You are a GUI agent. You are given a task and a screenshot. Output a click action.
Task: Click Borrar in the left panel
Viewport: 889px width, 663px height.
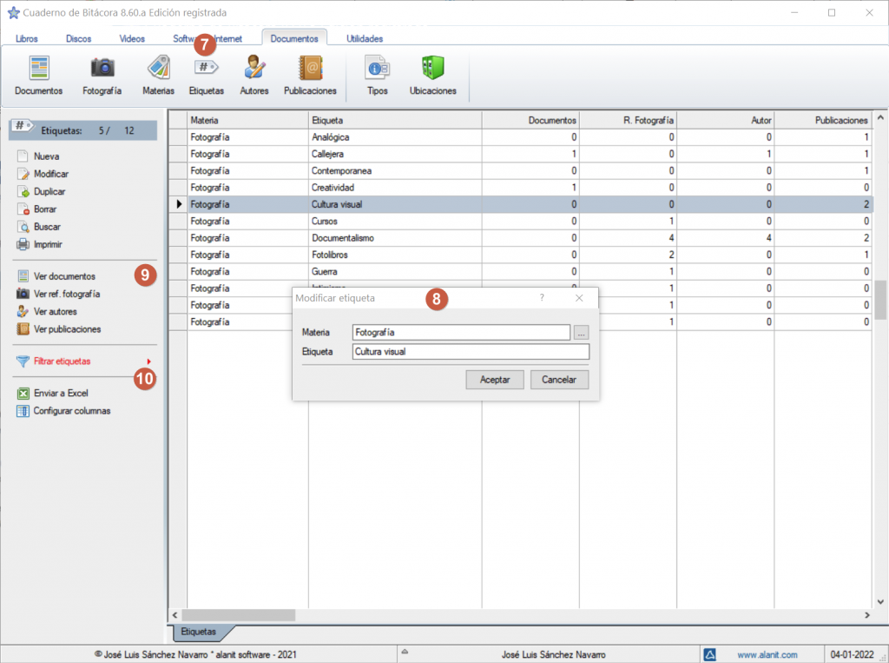(x=47, y=209)
